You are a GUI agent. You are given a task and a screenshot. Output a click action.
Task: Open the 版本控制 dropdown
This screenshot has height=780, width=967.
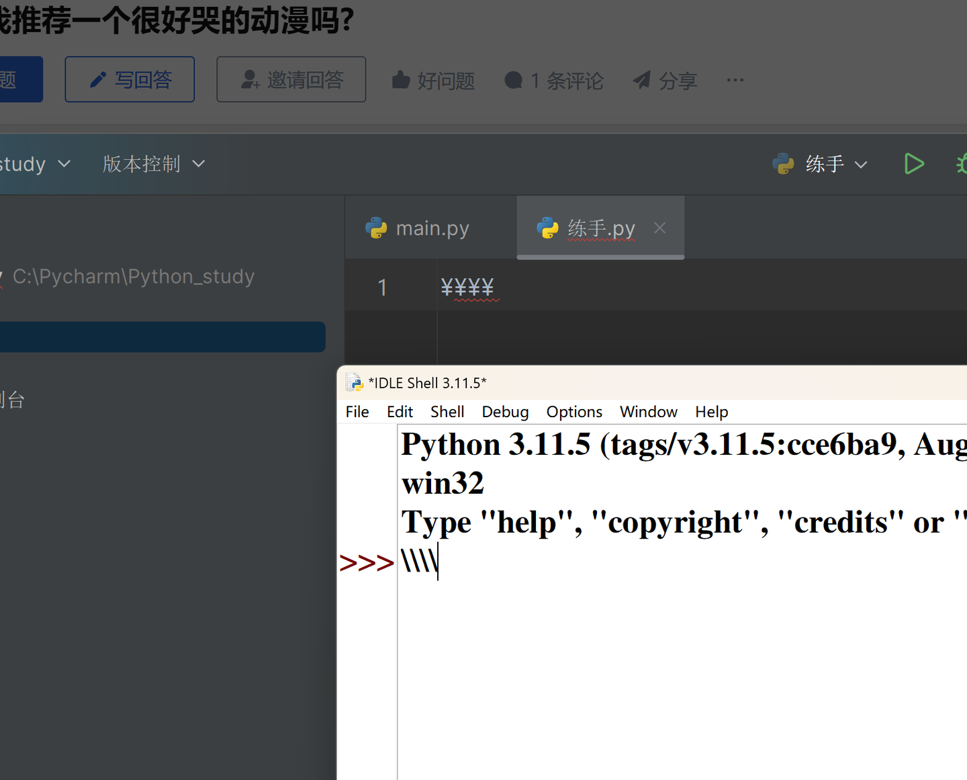tap(154, 163)
